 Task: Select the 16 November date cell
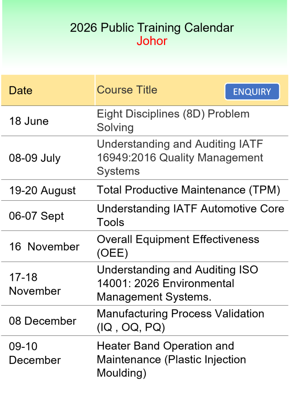pyautogui.click(x=44, y=246)
